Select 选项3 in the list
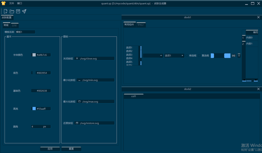Screen dimensions: 262x153 pos(132,55)
